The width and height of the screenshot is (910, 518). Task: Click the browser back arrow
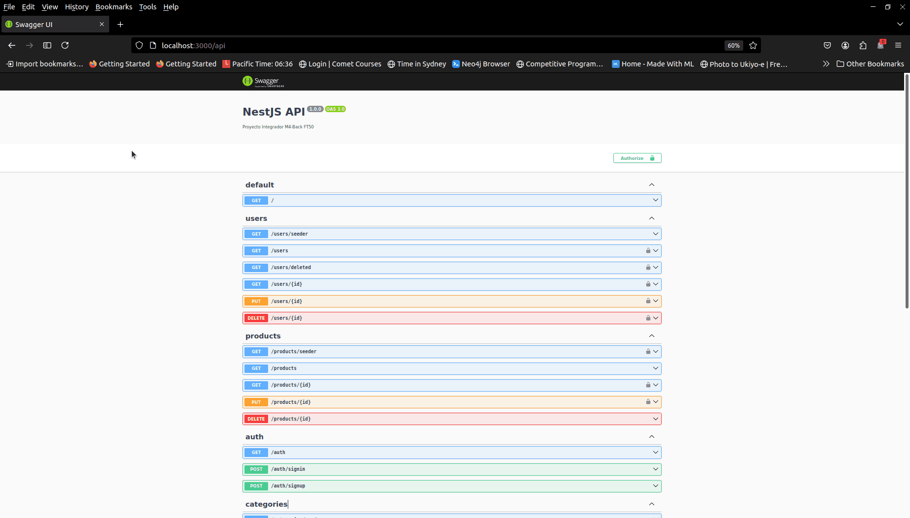(x=12, y=45)
